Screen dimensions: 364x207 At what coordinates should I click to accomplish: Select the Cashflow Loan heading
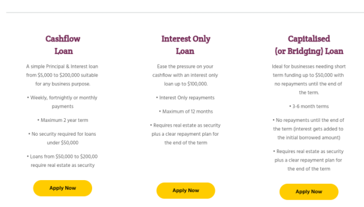click(63, 45)
